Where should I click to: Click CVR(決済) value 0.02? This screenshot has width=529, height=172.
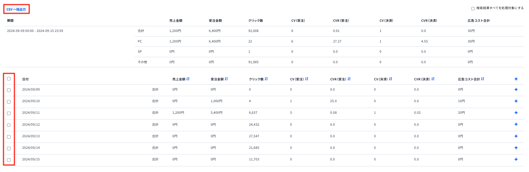[417, 113]
